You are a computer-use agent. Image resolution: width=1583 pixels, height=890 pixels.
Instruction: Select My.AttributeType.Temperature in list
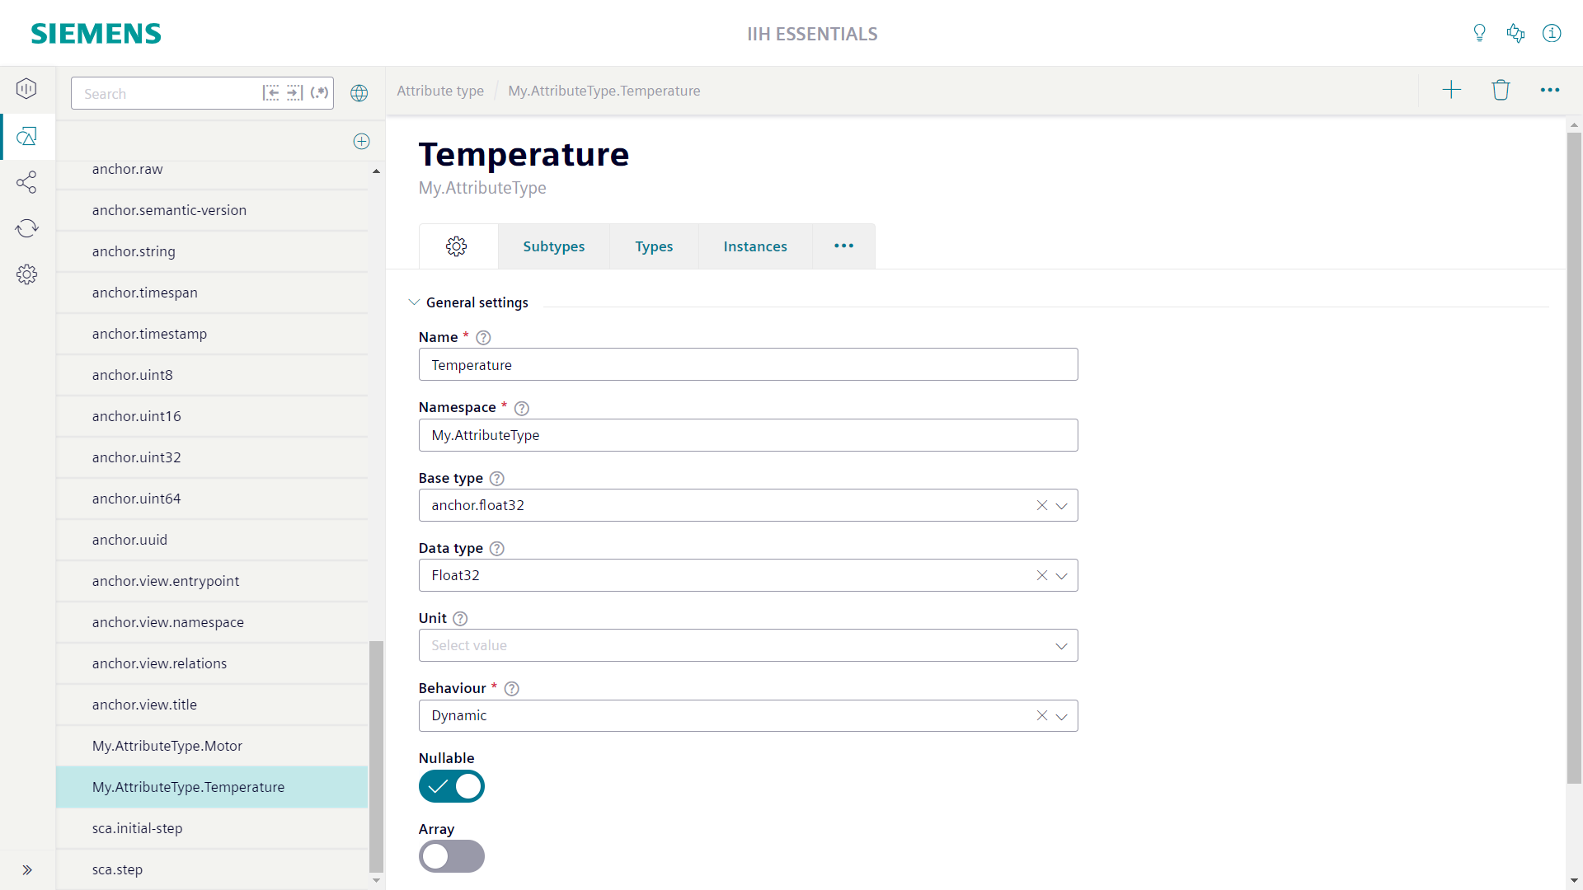[212, 787]
